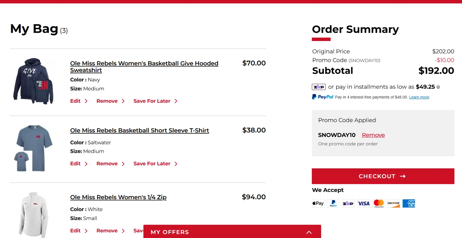Edit the Women's 1/4 Zip item
Viewport: 462px width, 238px height.
[75, 231]
